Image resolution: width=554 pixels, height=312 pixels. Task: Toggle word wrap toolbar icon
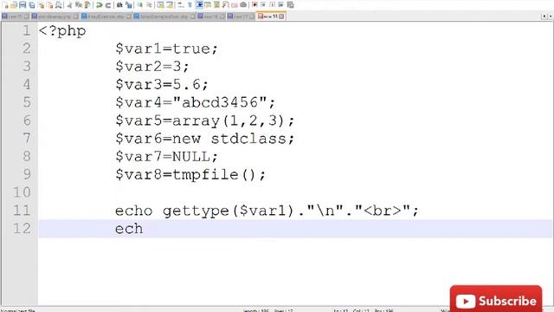pyautogui.click(x=180, y=5)
